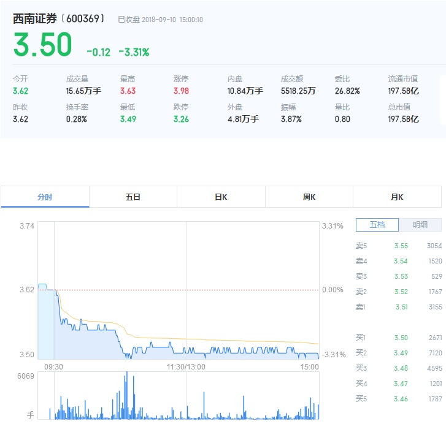Select the 五档 order book tab
Screen dimensions: 446x424
coord(377,225)
